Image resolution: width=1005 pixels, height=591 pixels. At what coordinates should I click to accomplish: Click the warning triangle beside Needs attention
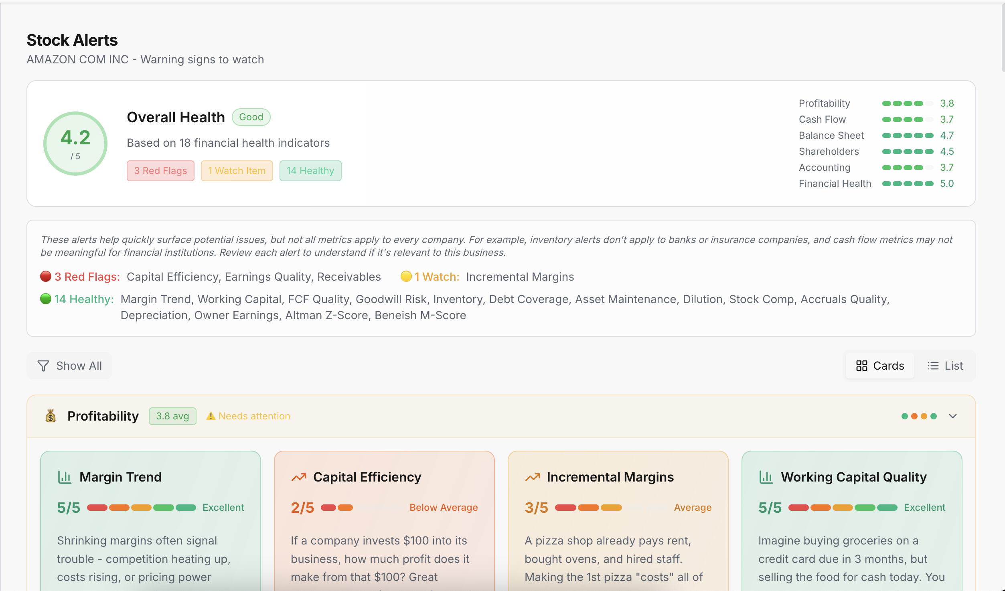tap(211, 416)
